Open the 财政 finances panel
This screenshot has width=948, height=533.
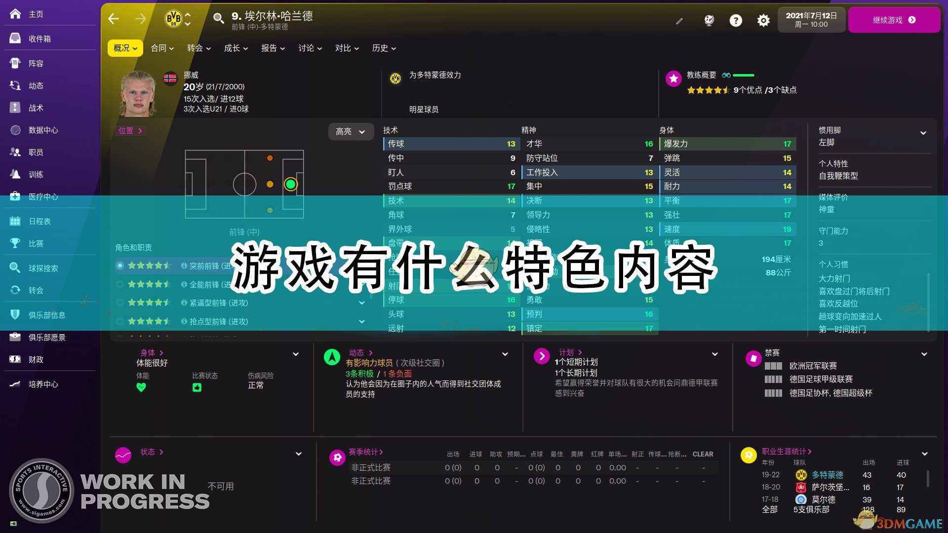[35, 359]
